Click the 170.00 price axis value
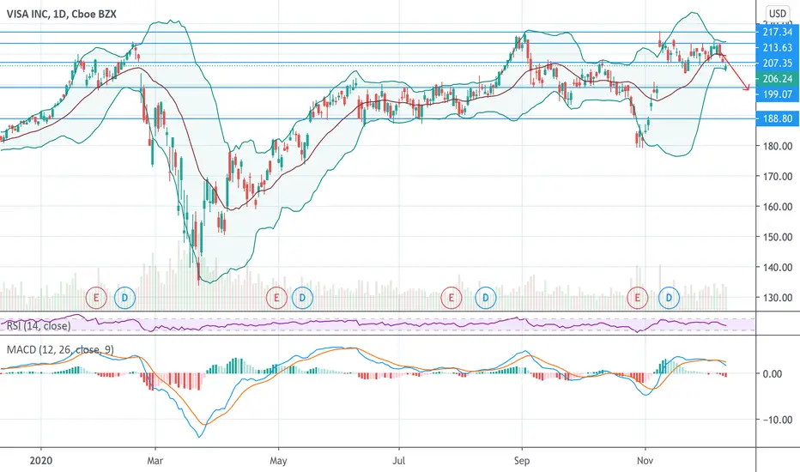This screenshot has height=472, width=800. pos(777,177)
